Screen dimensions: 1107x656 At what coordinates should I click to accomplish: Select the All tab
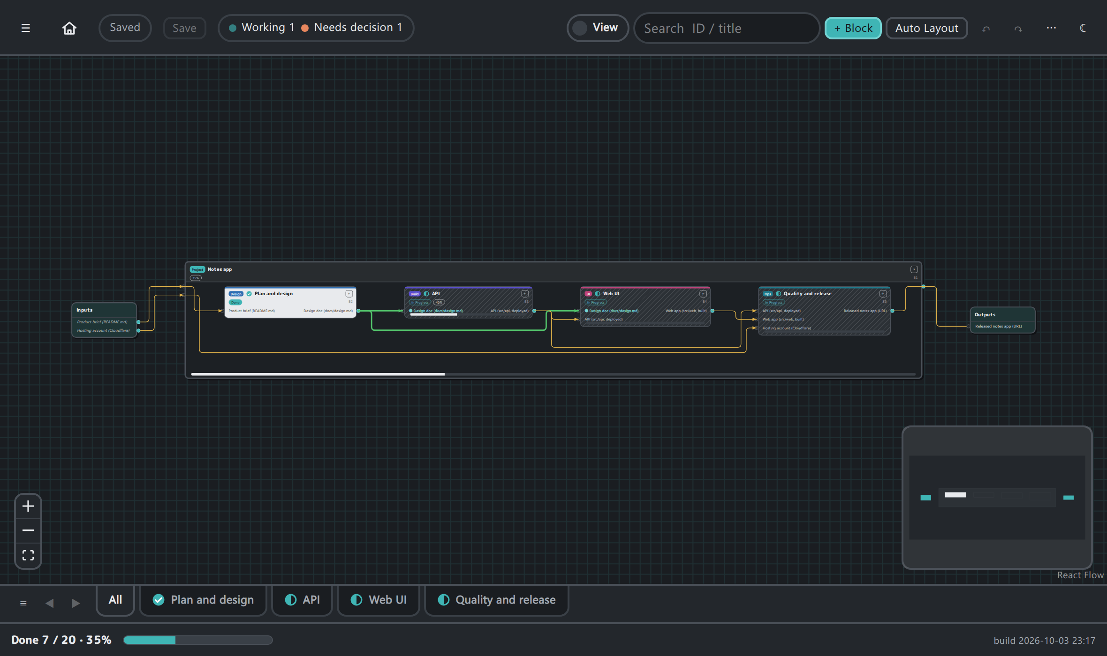[115, 600]
